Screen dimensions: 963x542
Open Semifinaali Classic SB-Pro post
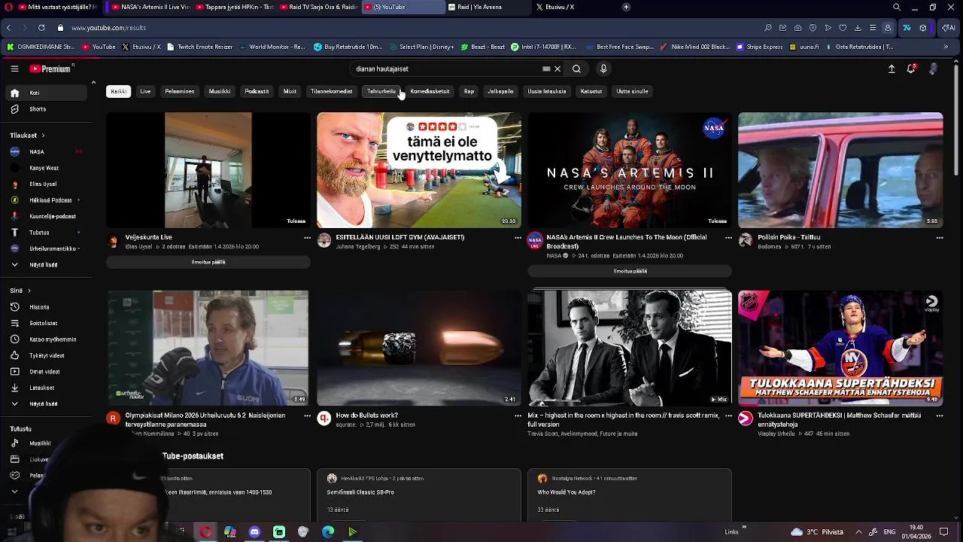(x=360, y=492)
